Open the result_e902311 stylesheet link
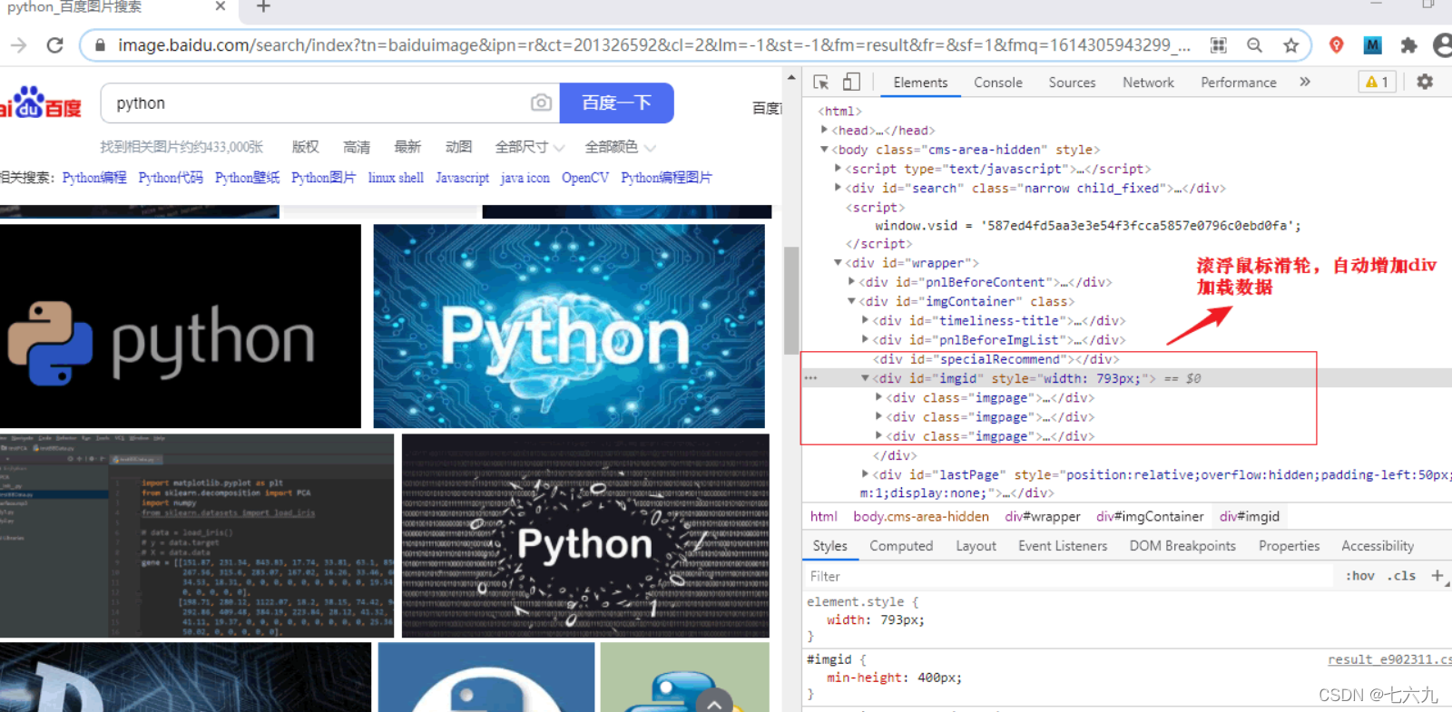The width and height of the screenshot is (1452, 712). pyautogui.click(x=1389, y=659)
